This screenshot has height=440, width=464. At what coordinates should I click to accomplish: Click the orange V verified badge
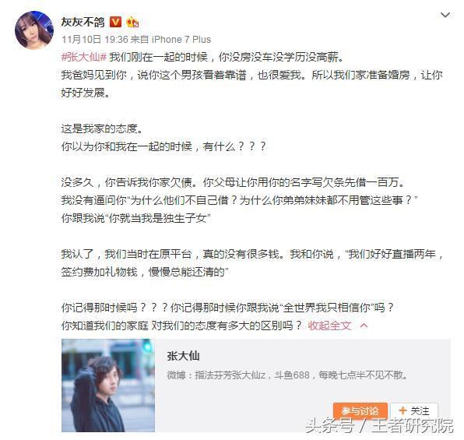tap(115, 22)
